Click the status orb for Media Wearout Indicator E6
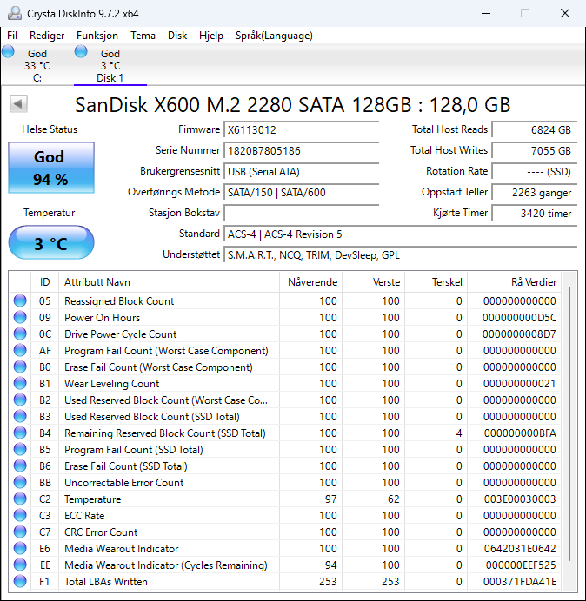This screenshot has width=586, height=601. [20, 548]
